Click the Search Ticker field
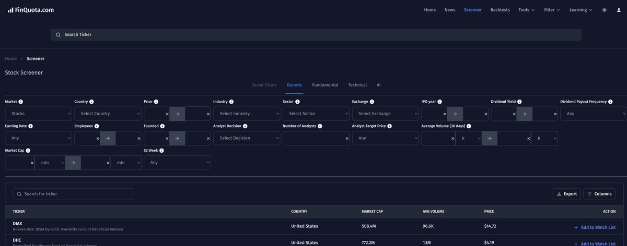 click(x=316, y=34)
